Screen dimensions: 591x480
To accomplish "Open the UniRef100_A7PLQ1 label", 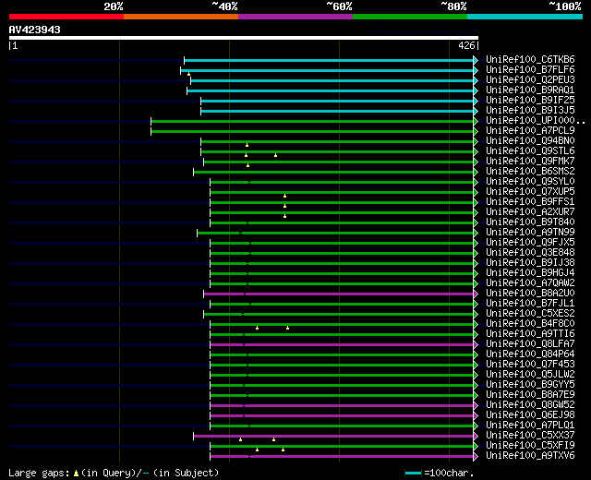I will click(x=530, y=426).
